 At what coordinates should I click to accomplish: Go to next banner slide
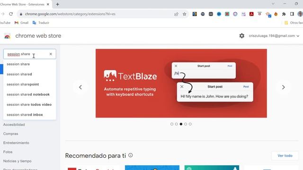(283, 87)
